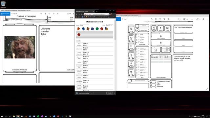Click the Tyke name in the allies box

click(x=43, y=34)
